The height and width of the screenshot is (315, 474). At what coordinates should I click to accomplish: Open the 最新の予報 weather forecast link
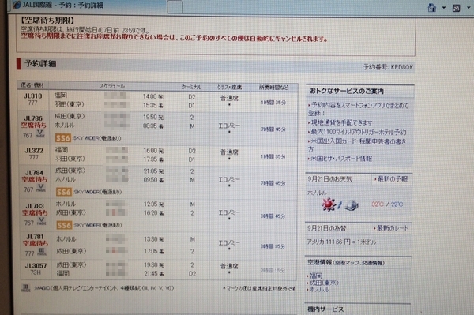coord(391,179)
